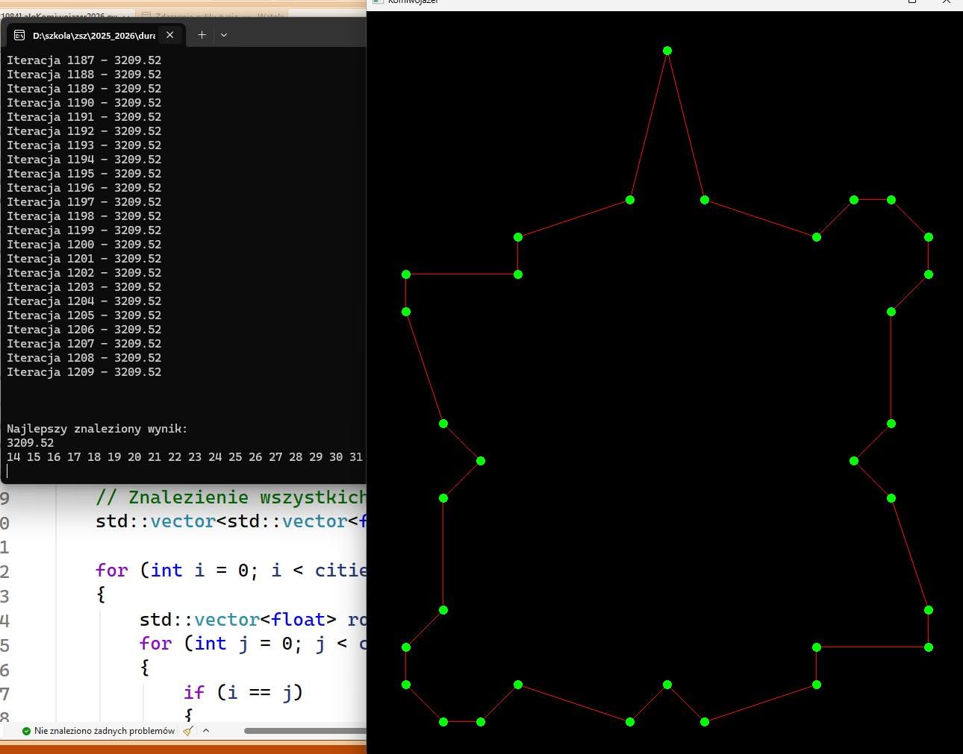Click the 'Iteracja 1200 - 3209.52' line

84,245
